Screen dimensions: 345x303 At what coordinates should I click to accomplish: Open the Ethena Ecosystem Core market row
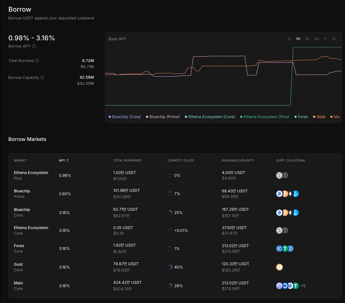[x=175, y=230]
